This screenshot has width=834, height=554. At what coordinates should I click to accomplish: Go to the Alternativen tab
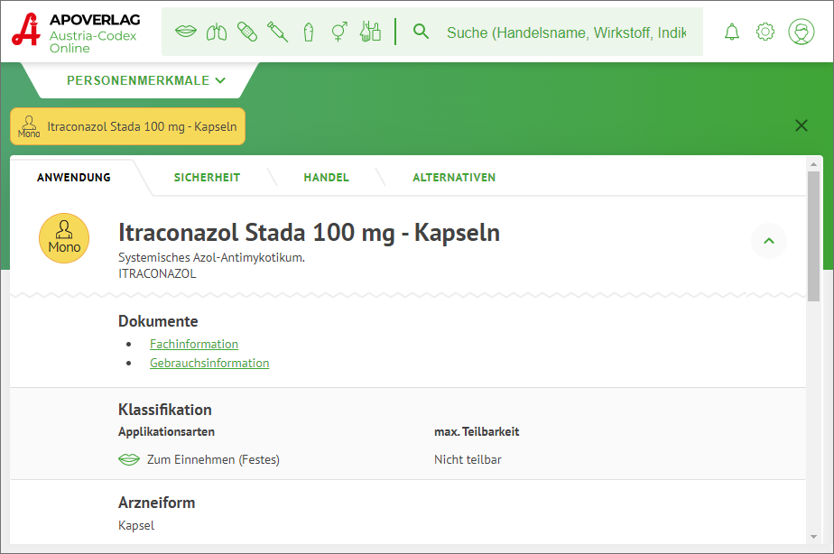[x=454, y=178]
